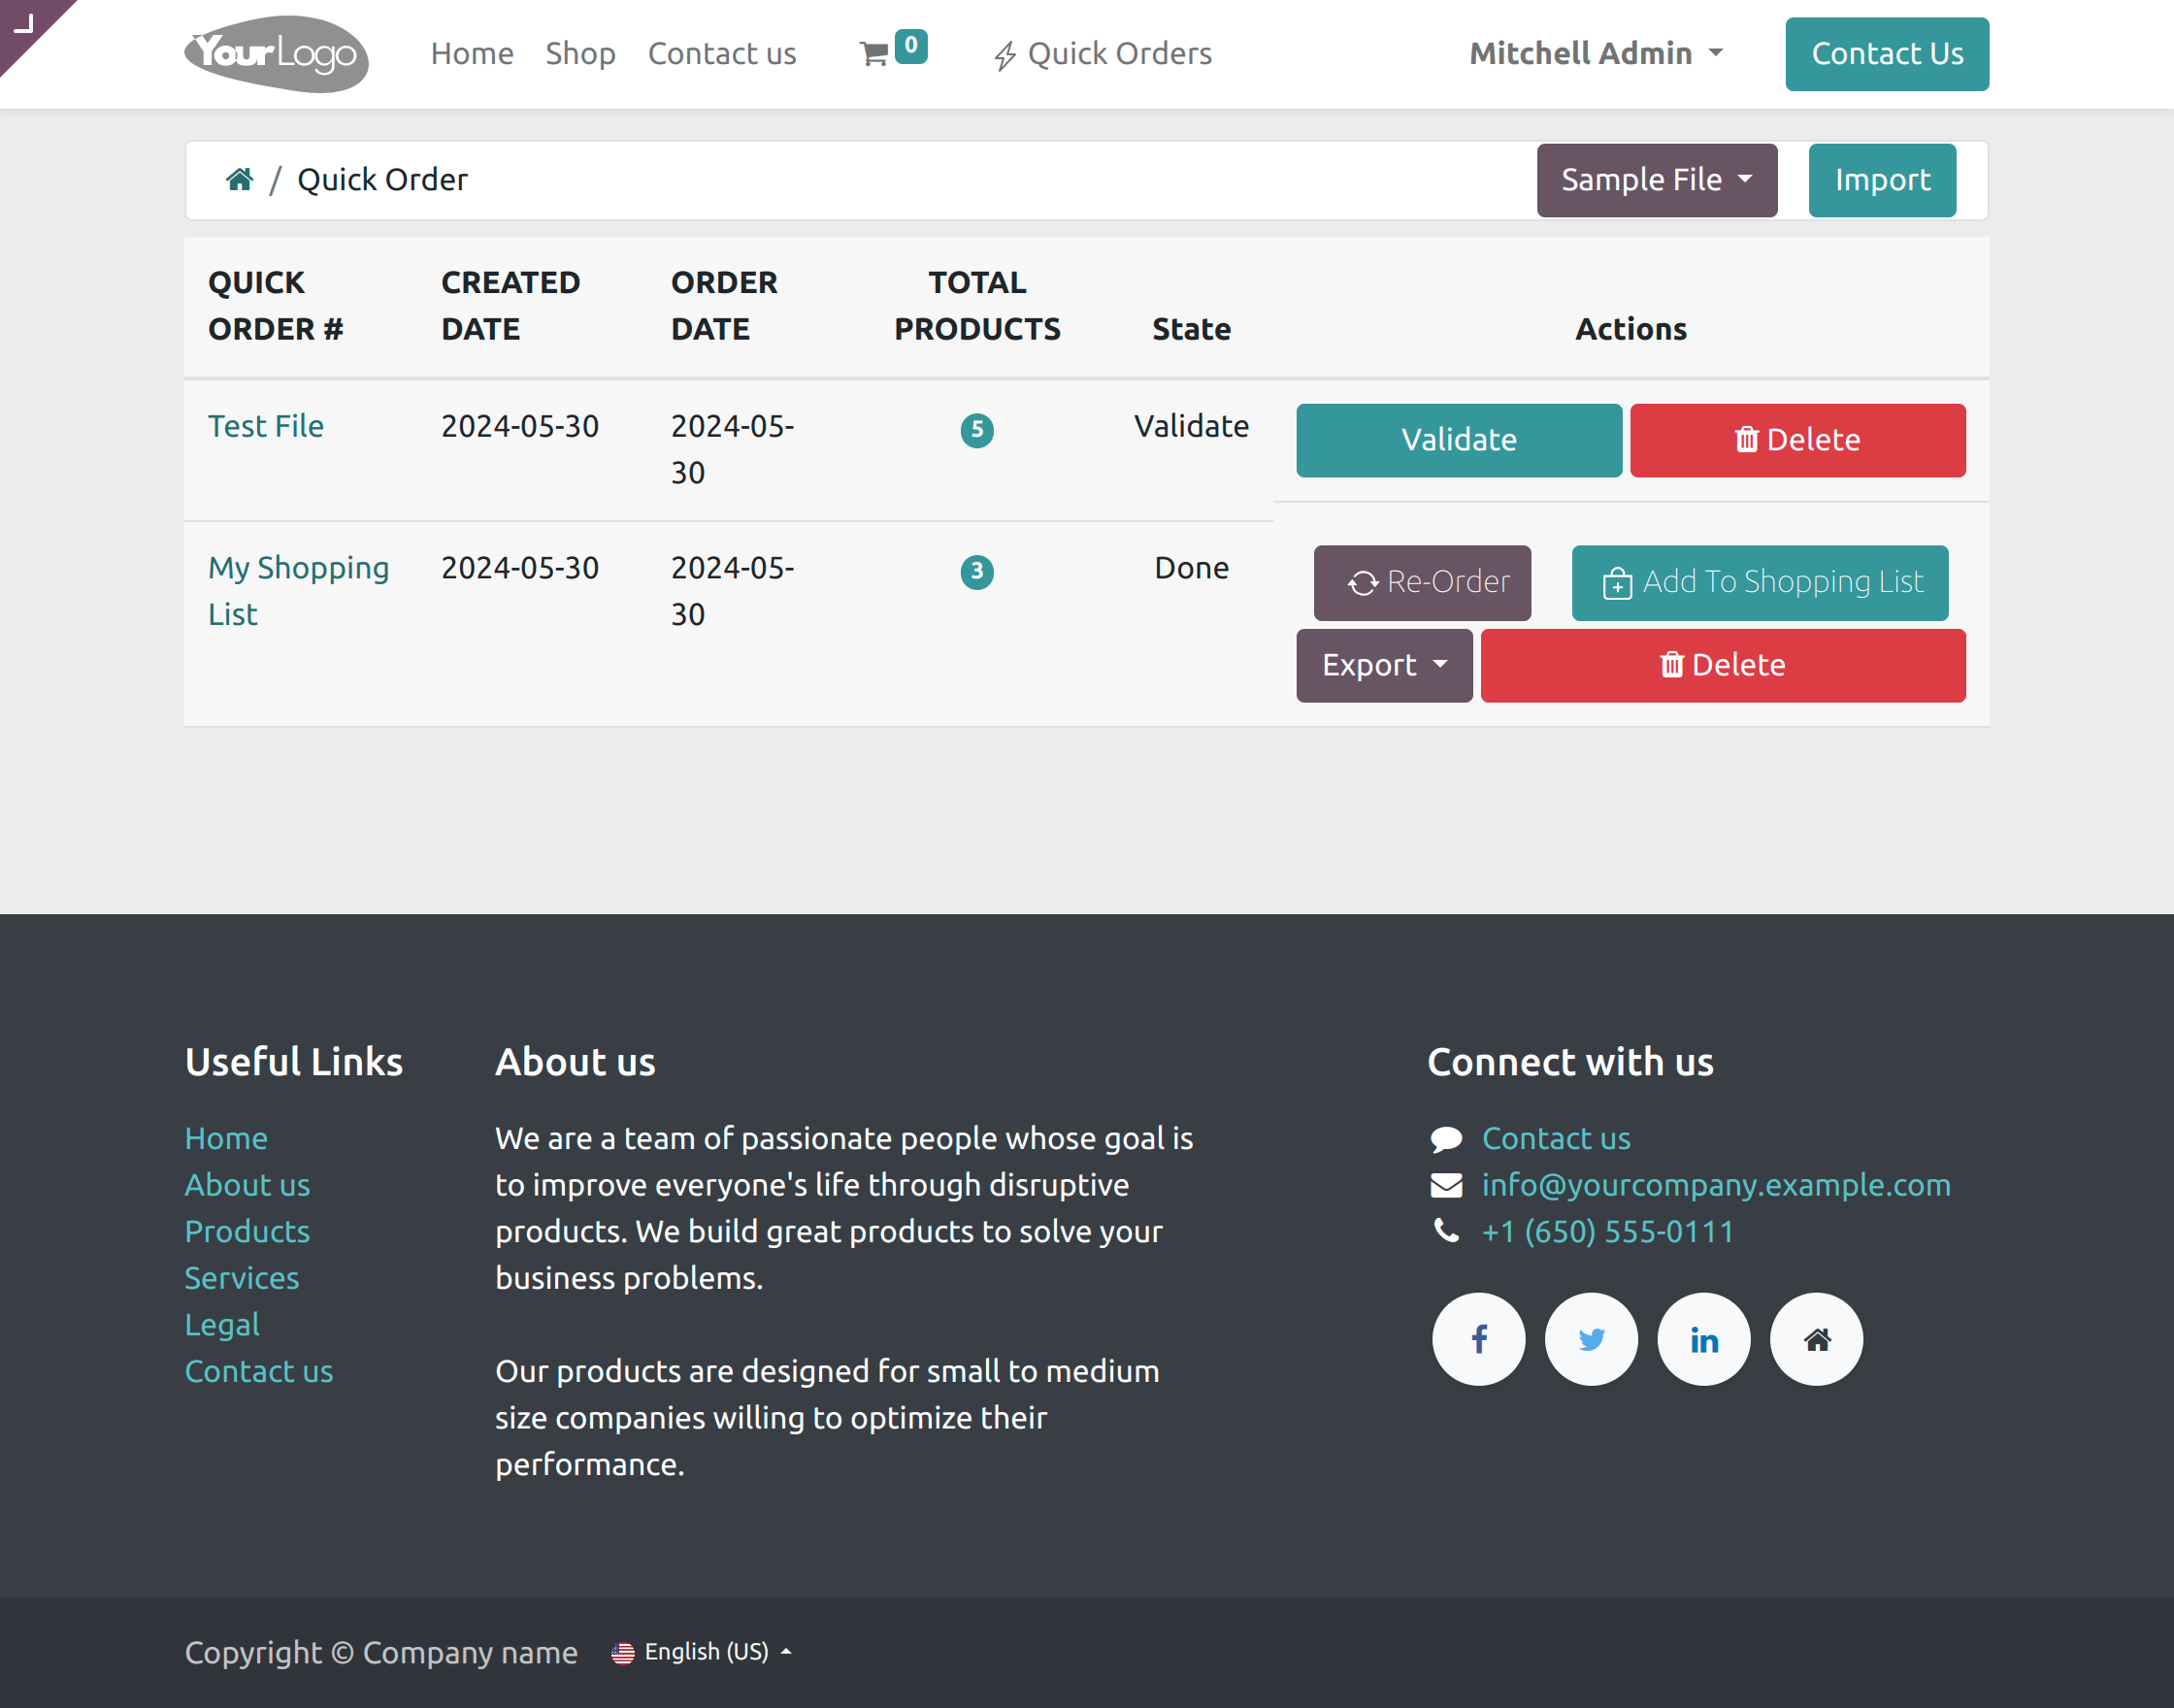The width and height of the screenshot is (2174, 1708).
Task: Delete the My Shopping List order
Action: coord(1722,665)
